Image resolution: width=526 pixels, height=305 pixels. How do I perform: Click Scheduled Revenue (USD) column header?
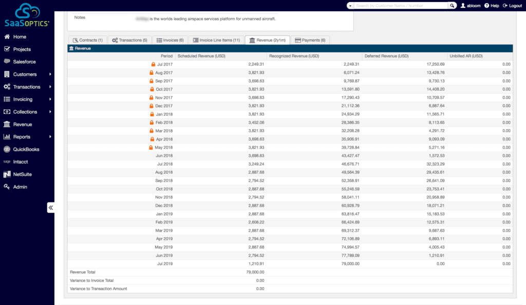tap(201, 56)
